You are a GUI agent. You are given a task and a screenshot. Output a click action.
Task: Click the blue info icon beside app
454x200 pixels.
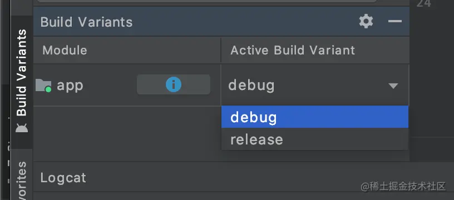[x=174, y=84]
